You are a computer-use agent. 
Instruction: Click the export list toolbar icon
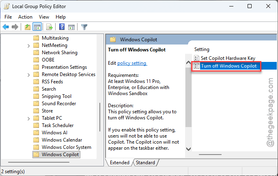coord(49,27)
